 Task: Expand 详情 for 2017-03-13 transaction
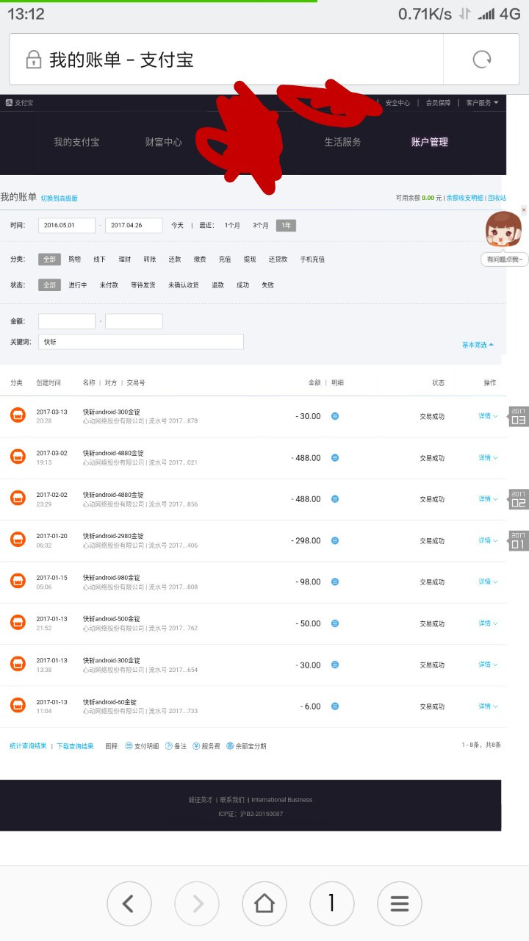click(488, 416)
